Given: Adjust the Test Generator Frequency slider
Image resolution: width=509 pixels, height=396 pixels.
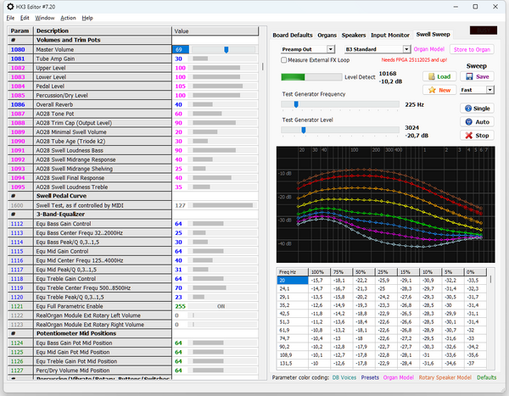Looking at the screenshot, I should (296, 104).
